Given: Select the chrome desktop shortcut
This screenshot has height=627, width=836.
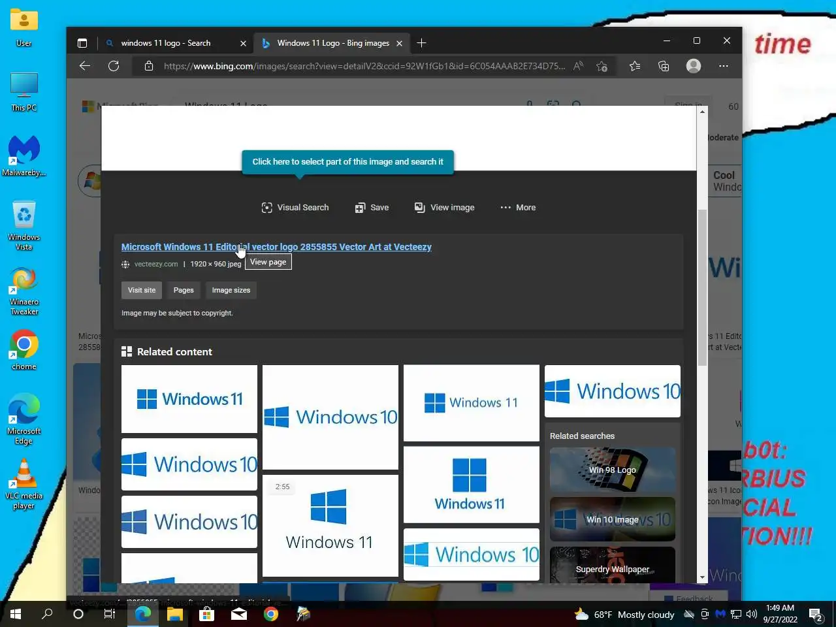Looking at the screenshot, I should 24,350.
